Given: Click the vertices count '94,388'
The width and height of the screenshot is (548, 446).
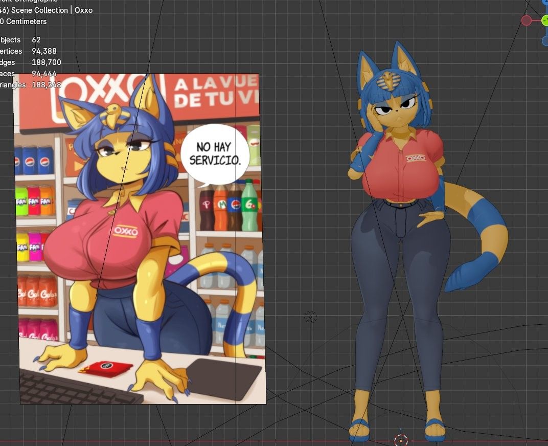Looking at the screenshot, I should [44, 51].
